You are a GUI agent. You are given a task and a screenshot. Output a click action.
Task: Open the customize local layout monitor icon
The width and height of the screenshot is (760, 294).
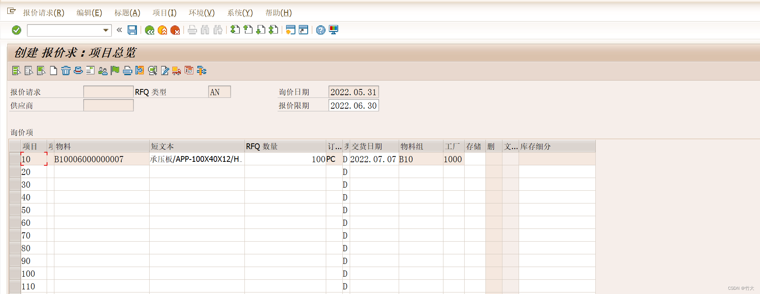pos(334,30)
